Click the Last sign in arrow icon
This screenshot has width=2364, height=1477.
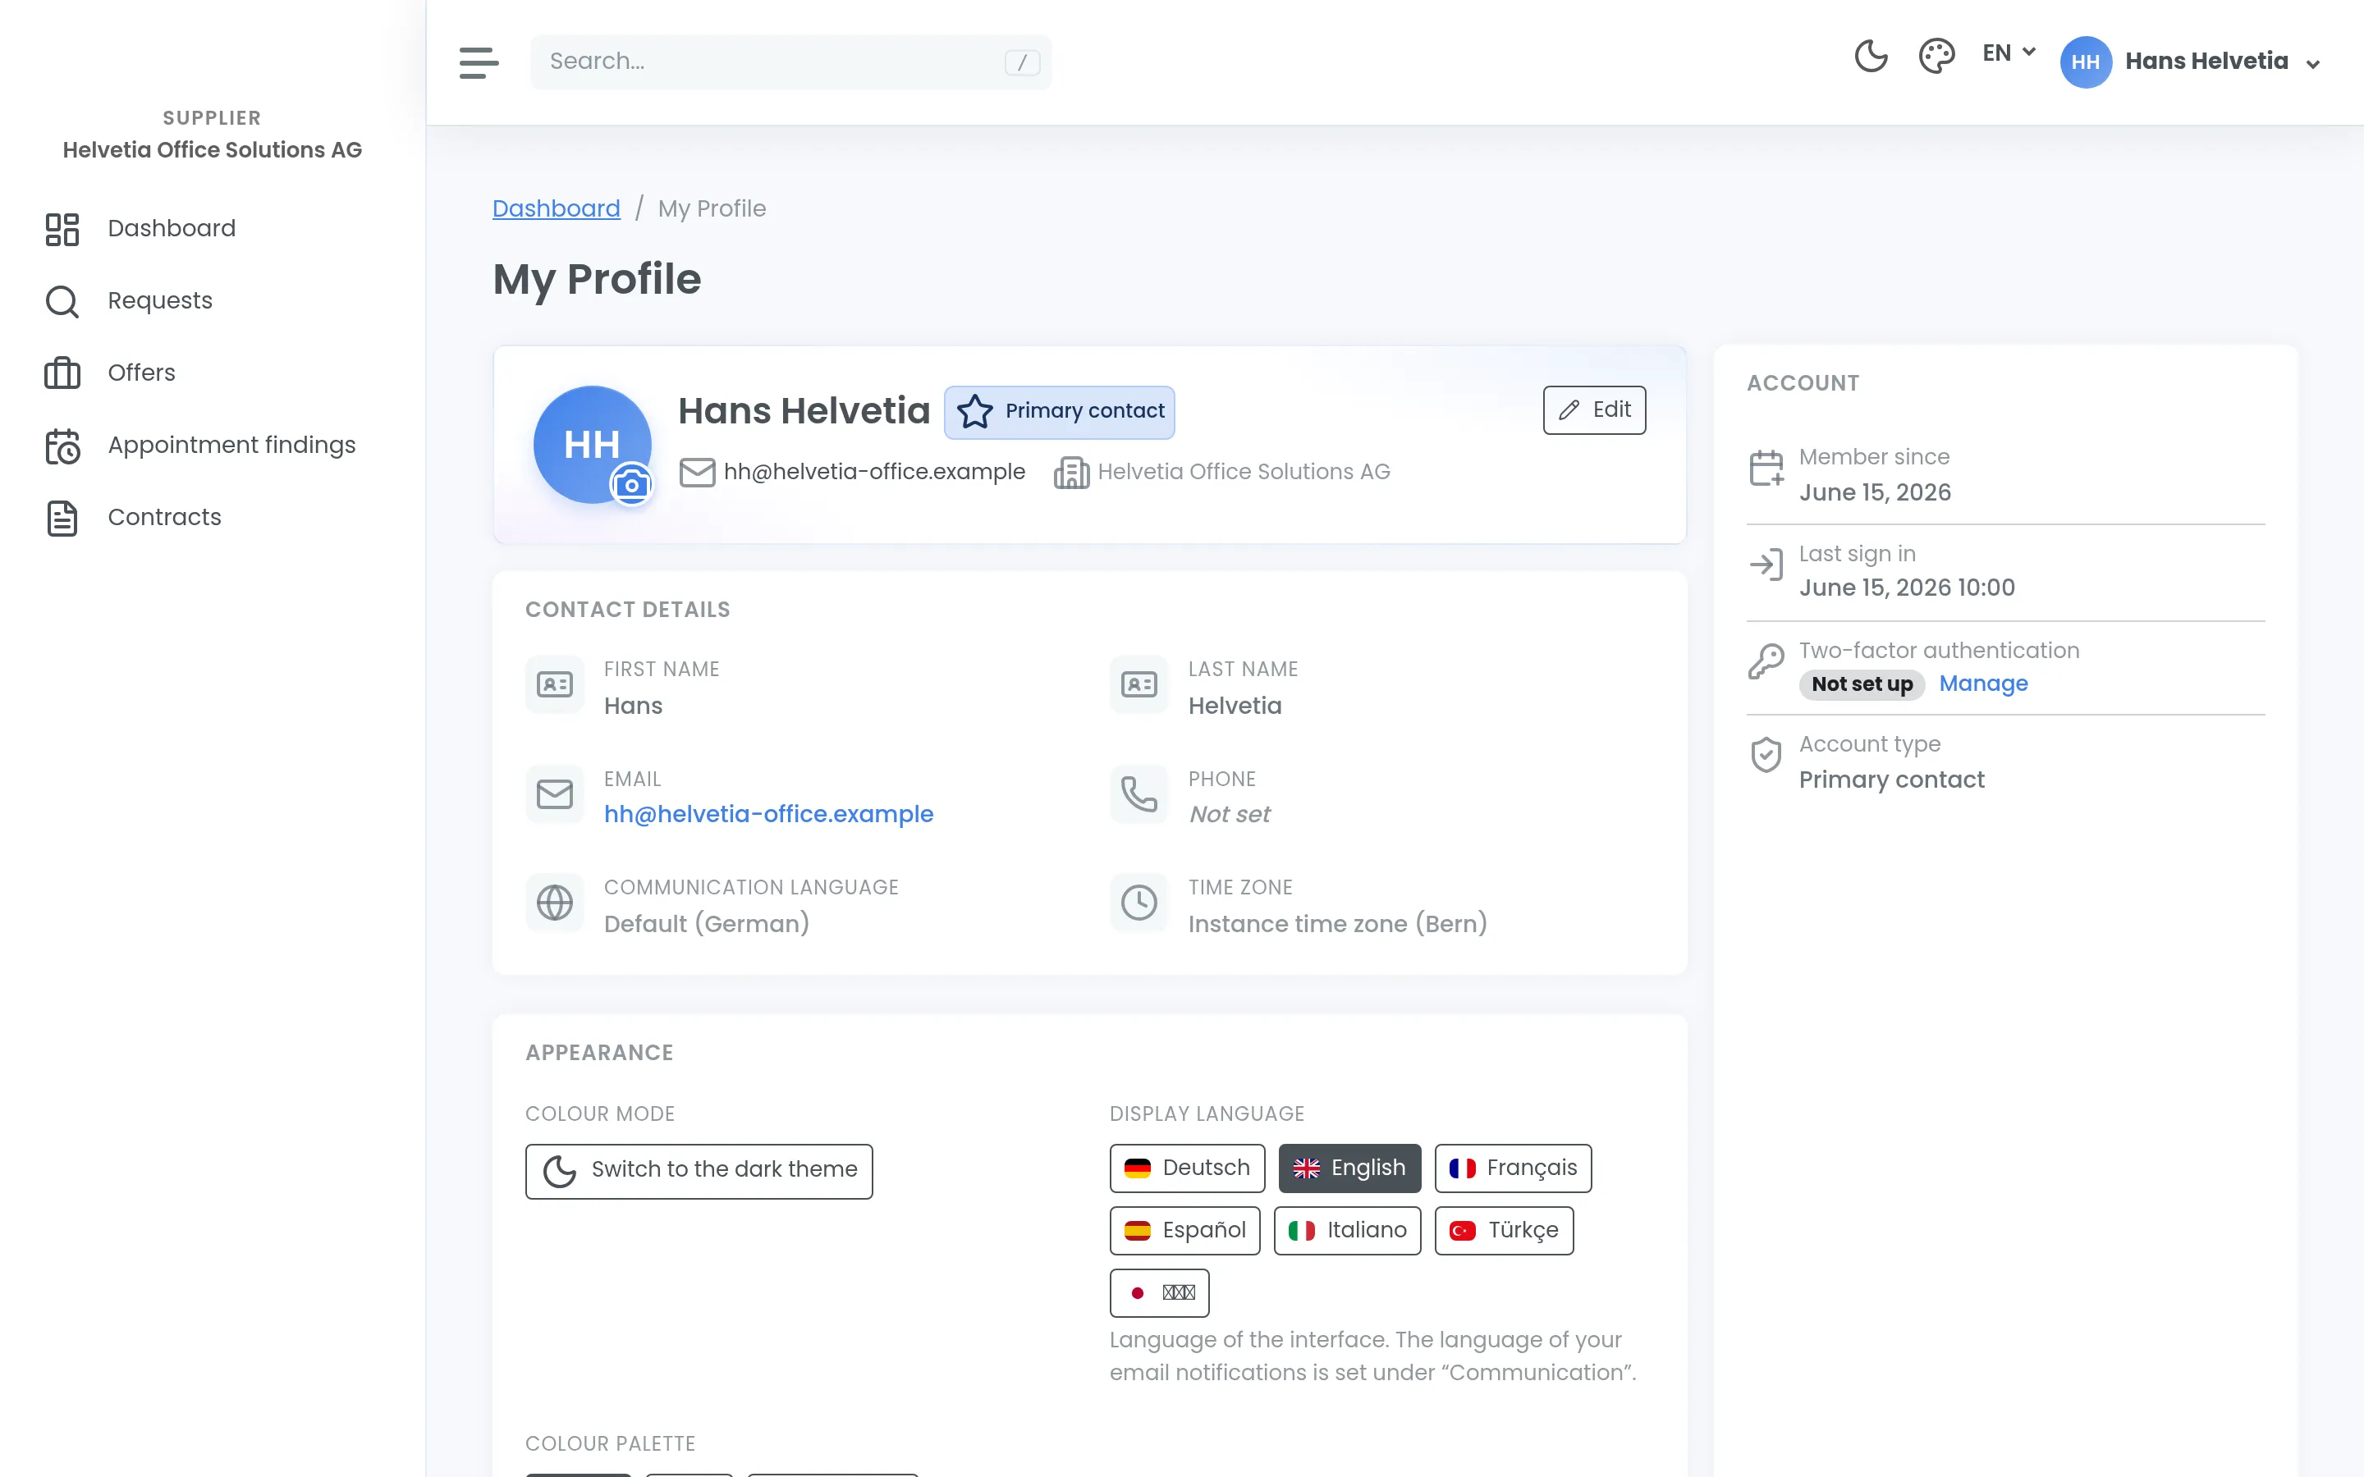click(1766, 565)
